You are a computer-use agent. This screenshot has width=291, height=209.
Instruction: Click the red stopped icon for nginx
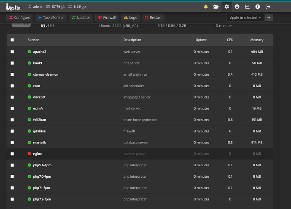pyautogui.click(x=30, y=154)
